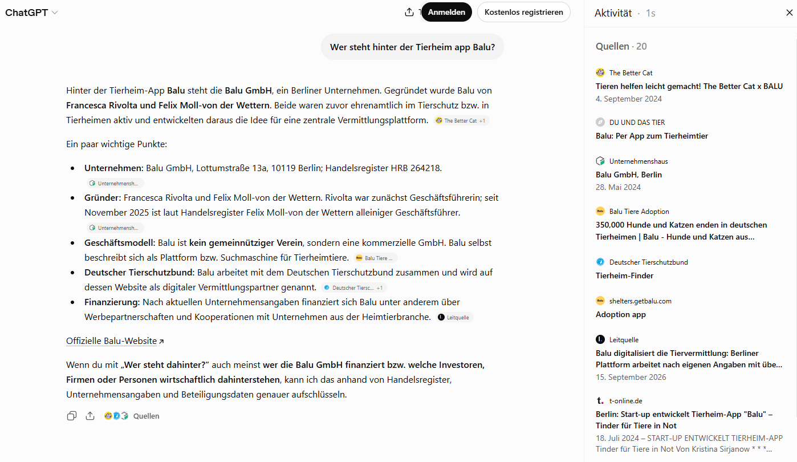This screenshot has height=462, width=797.
Task: Click the share icon below the response
Action: (90, 416)
